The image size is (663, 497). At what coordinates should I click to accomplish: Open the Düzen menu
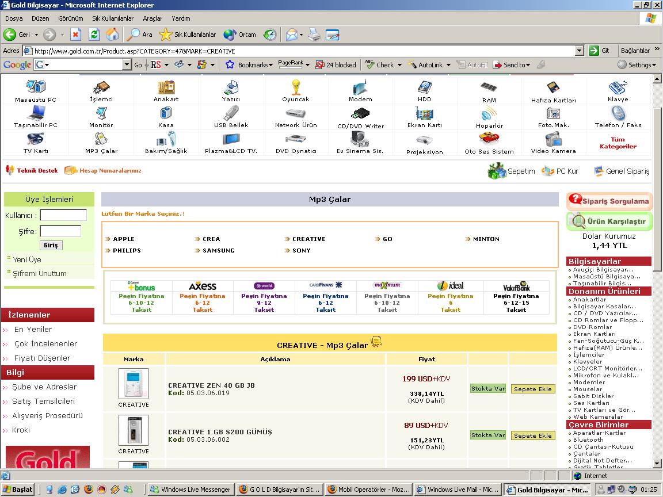pos(40,18)
